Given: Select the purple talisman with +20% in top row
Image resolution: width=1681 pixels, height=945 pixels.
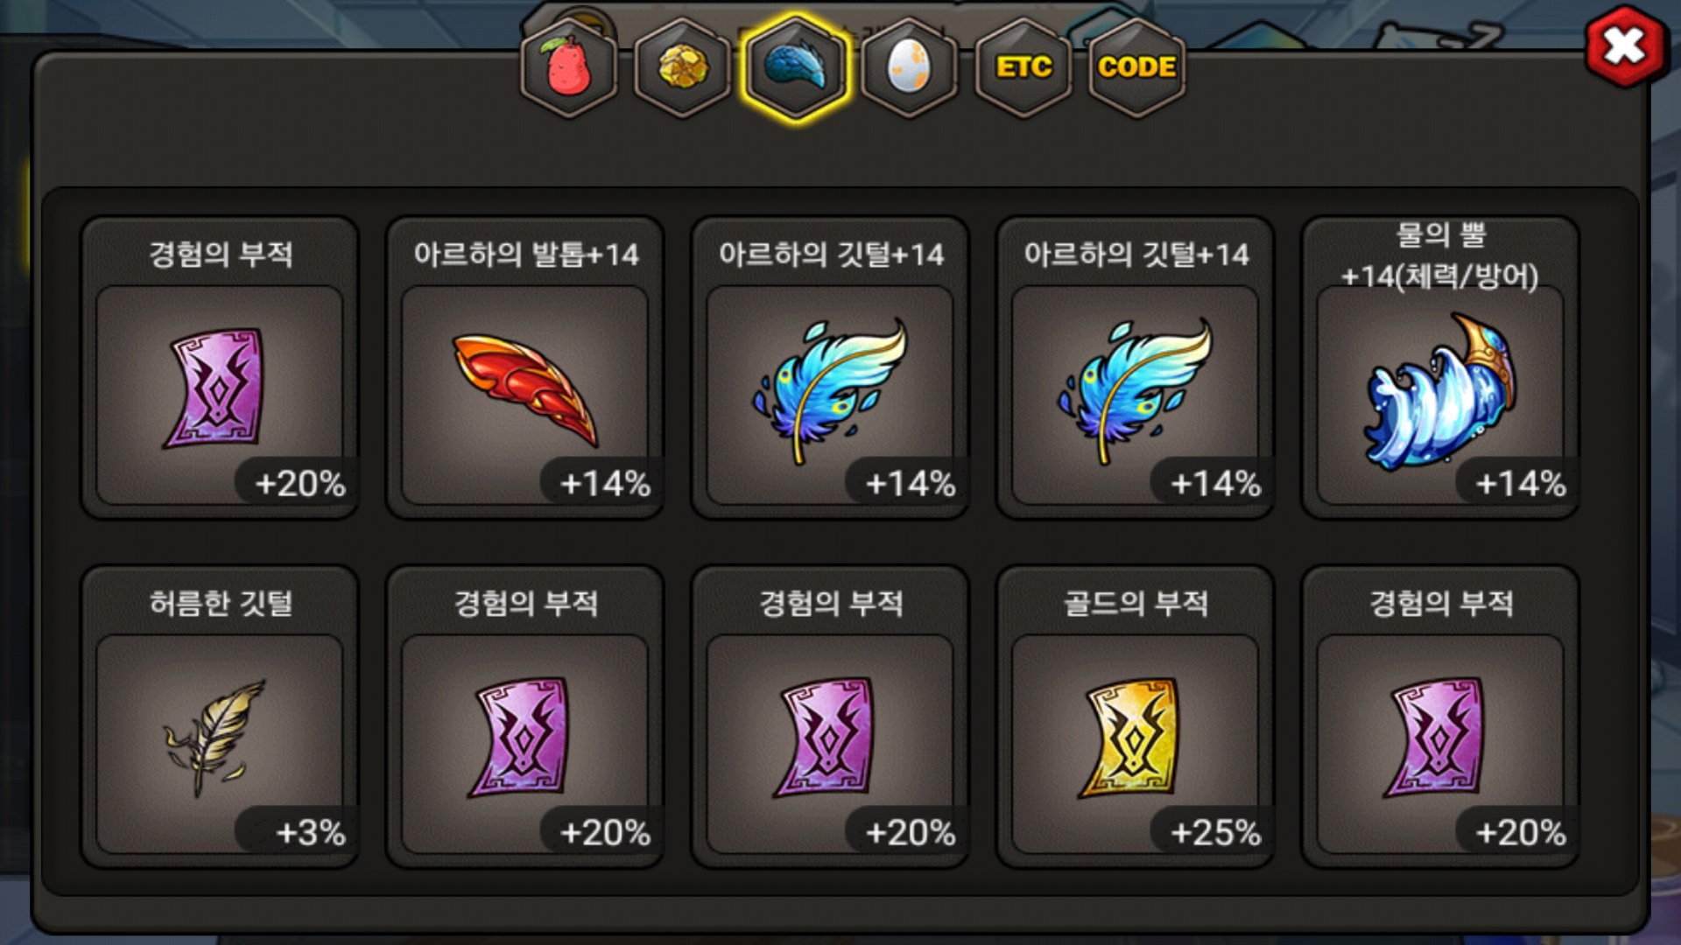Looking at the screenshot, I should 219,367.
